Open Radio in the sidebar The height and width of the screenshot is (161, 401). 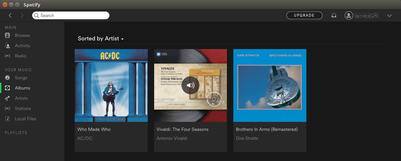(21, 56)
